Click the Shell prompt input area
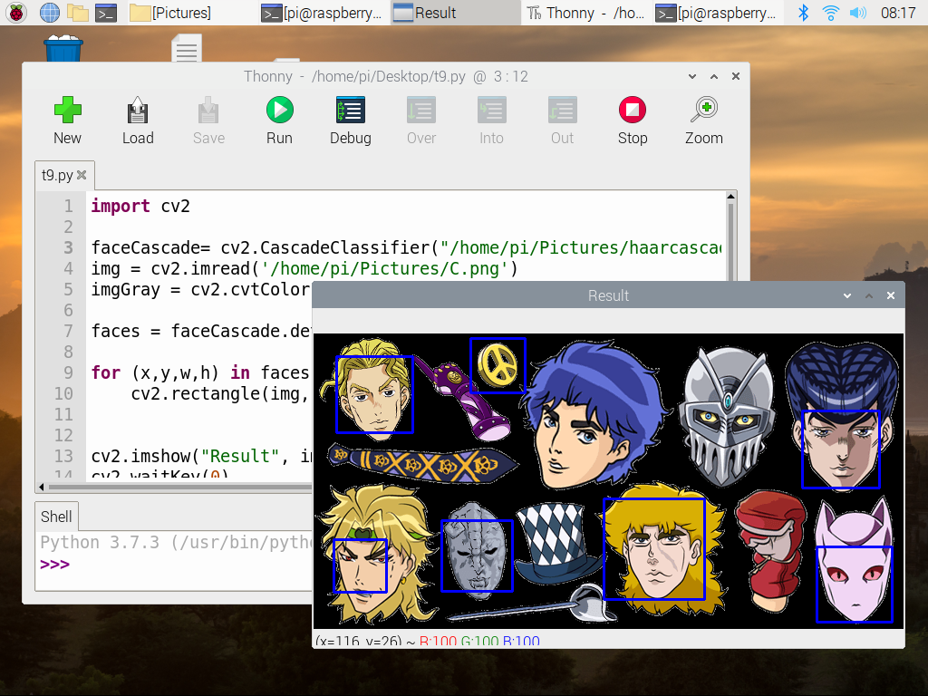This screenshot has height=696, width=928. point(178,565)
